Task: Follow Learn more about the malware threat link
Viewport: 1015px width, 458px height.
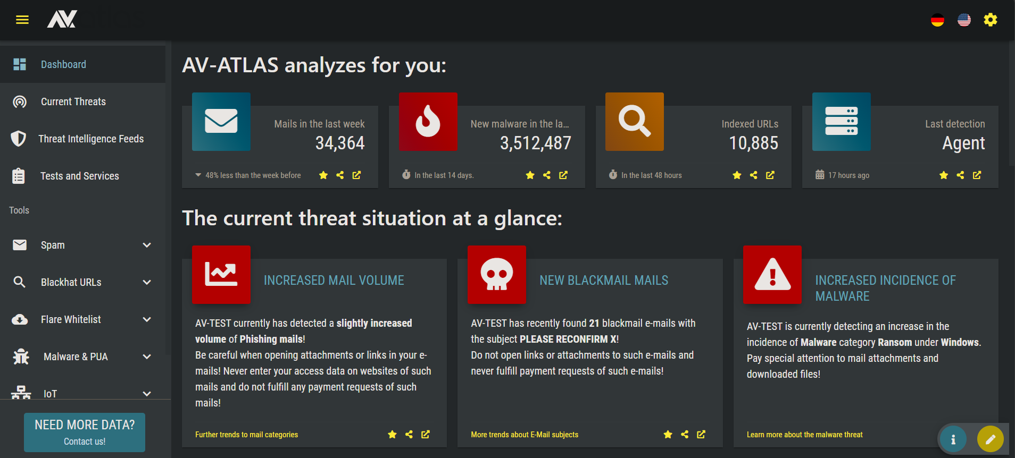Action: (804, 435)
